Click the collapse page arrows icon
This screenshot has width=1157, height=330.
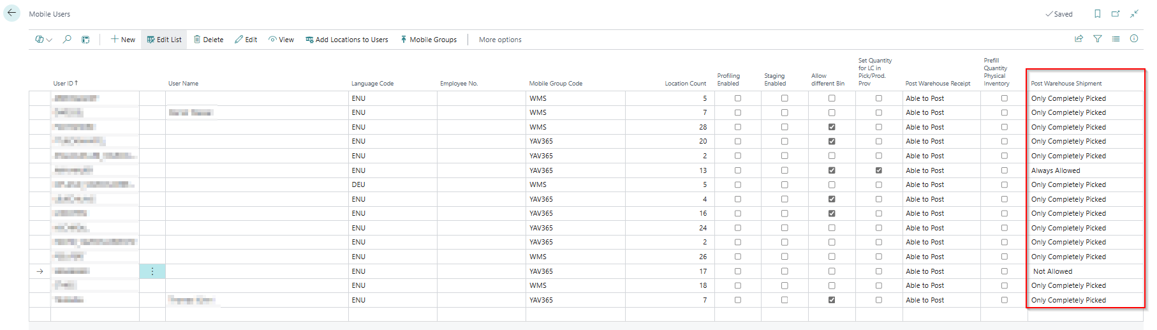[1134, 13]
